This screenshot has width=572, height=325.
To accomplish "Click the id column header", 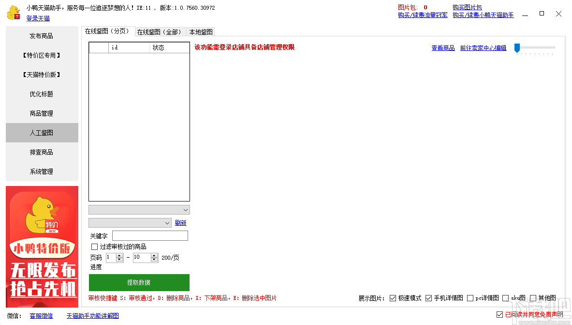I will click(129, 47).
